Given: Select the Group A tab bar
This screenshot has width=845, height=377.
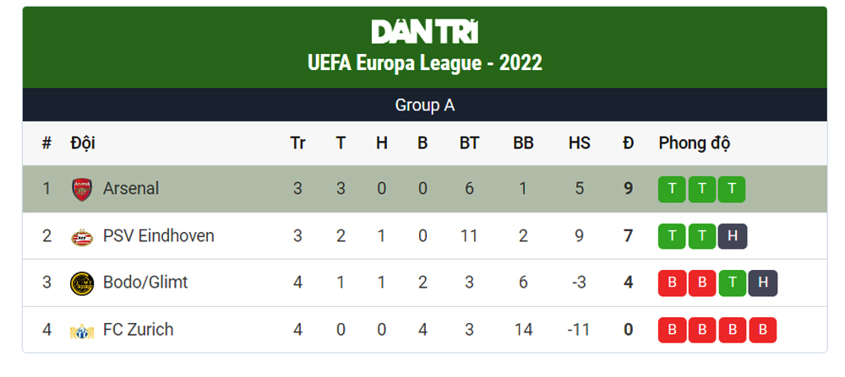Looking at the screenshot, I should click(x=424, y=105).
